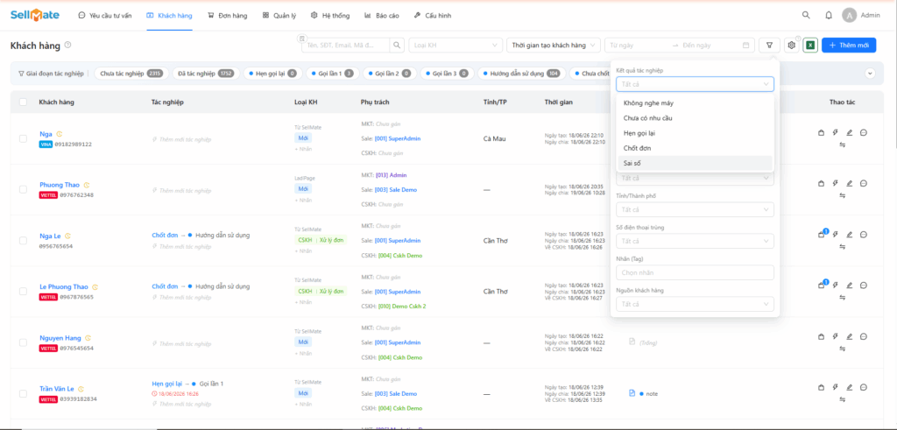Screen dimensions: 897x430
Task: Click the order bag icon for Phuong Thao
Action: pos(822,184)
